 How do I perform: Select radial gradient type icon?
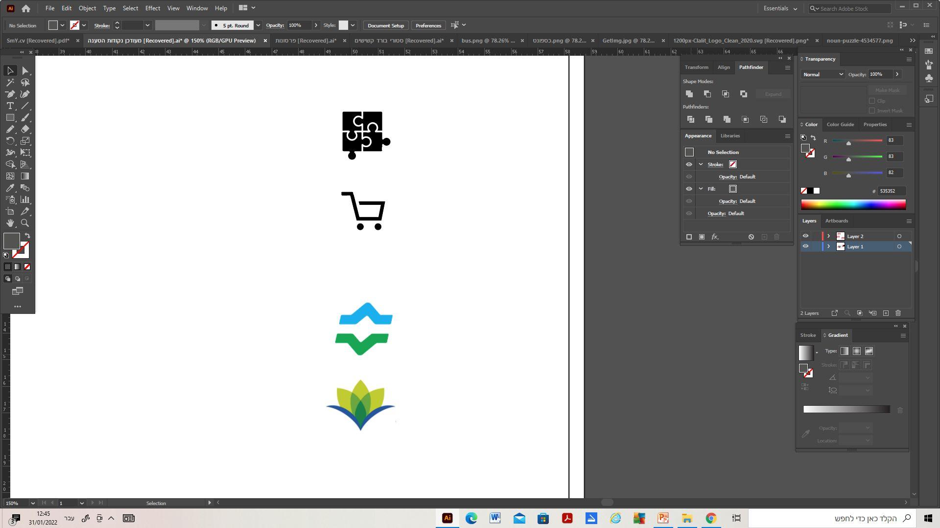coord(857,352)
